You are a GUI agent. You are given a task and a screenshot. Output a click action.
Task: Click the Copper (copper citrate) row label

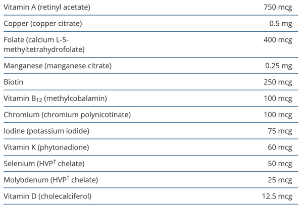pyautogui.click(x=42, y=24)
